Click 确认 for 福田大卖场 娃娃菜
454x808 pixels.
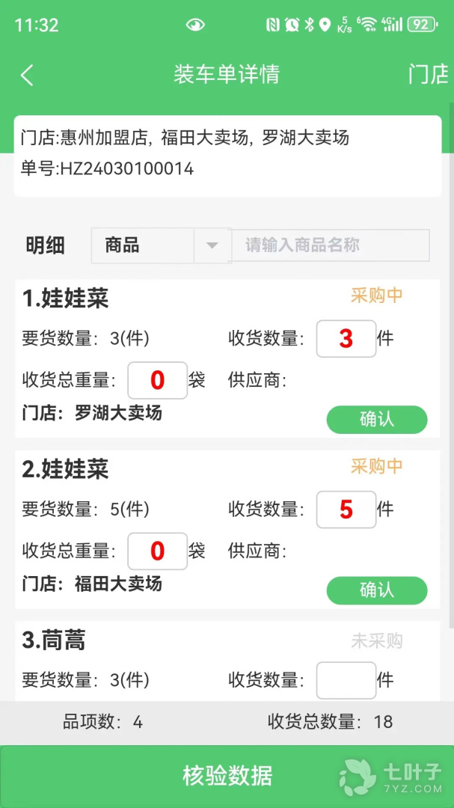pyautogui.click(x=377, y=590)
